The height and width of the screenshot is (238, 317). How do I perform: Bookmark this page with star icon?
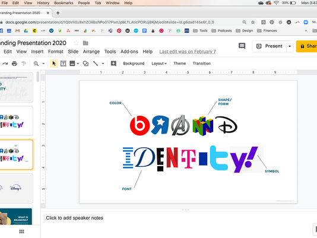coord(253,22)
